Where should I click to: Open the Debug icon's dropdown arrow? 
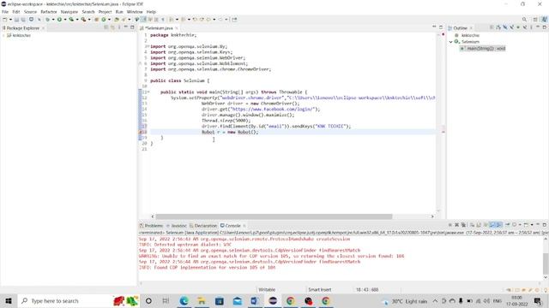pos(53,20)
